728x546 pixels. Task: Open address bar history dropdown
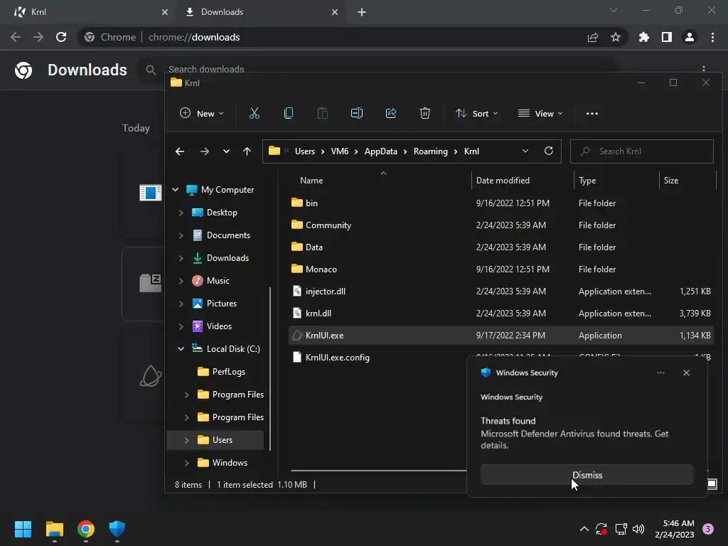pos(525,151)
